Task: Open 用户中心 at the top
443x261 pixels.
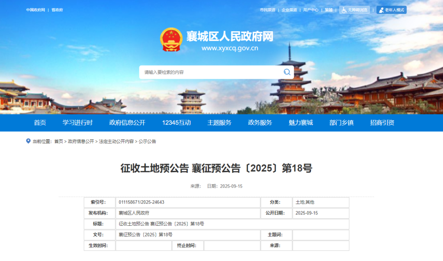Action: 311,10
